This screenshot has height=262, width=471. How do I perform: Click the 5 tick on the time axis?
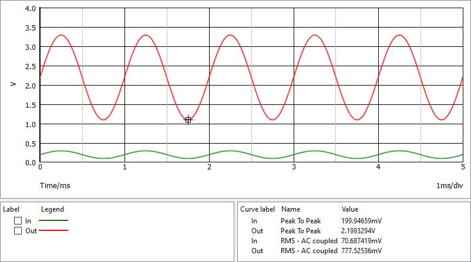[x=463, y=167]
